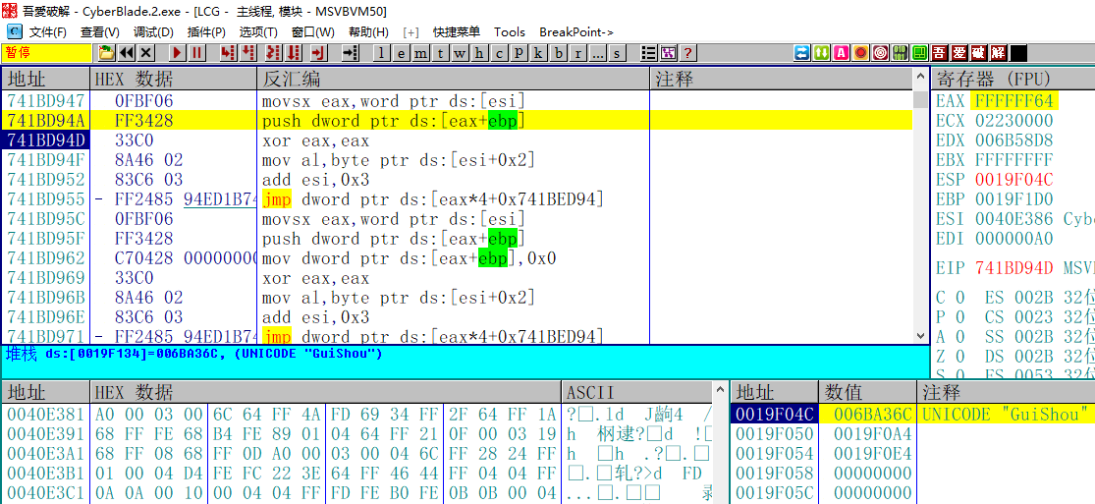Show windows with 'w' button
The width and height of the screenshot is (1095, 504).
(x=461, y=53)
